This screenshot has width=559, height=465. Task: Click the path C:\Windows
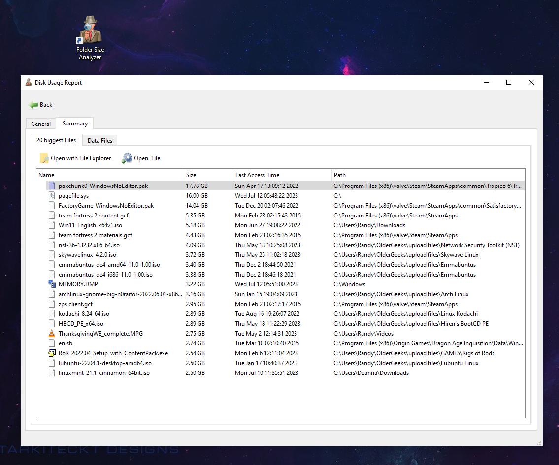tap(349, 284)
